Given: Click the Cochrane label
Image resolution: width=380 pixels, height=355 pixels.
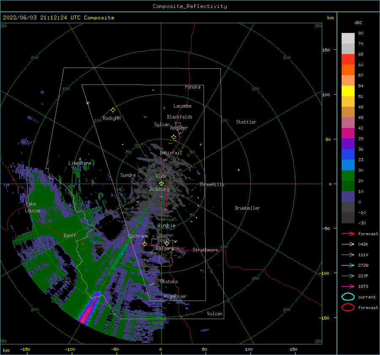Looking at the screenshot, I should click(x=138, y=236).
